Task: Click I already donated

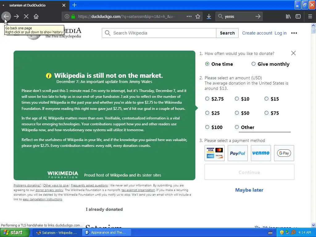Action: [104, 210]
